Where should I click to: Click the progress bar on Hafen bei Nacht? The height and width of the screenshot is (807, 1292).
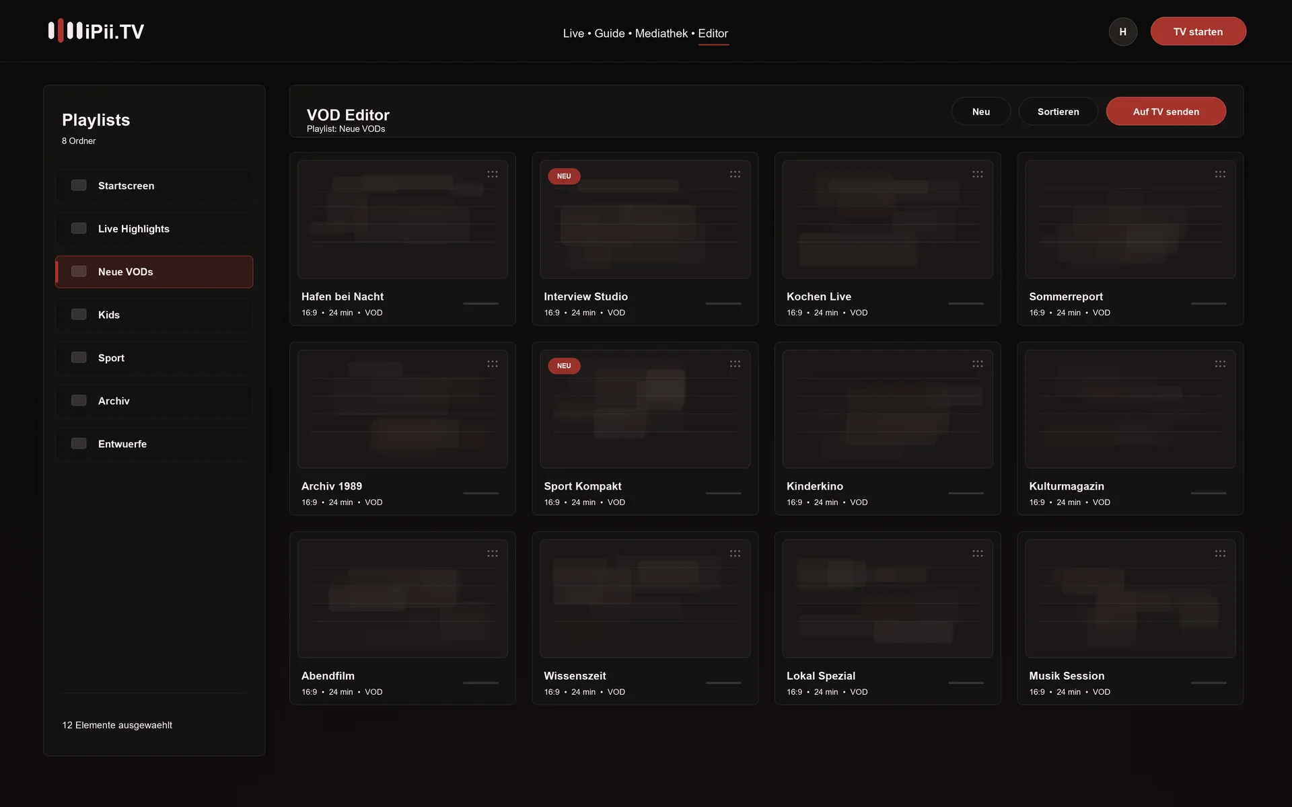coord(480,303)
